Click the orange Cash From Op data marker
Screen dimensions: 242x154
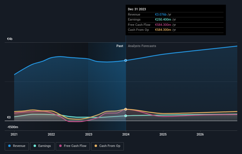coord(126,109)
